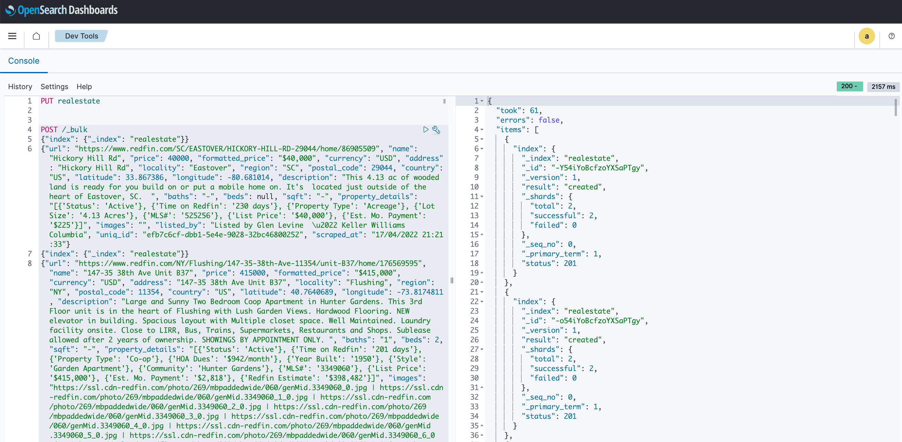Open Console Settings
Viewport: 902px width, 442px height.
(54, 87)
